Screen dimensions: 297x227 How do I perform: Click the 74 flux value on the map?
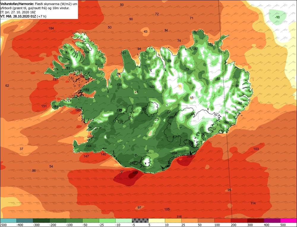tap(179, 41)
